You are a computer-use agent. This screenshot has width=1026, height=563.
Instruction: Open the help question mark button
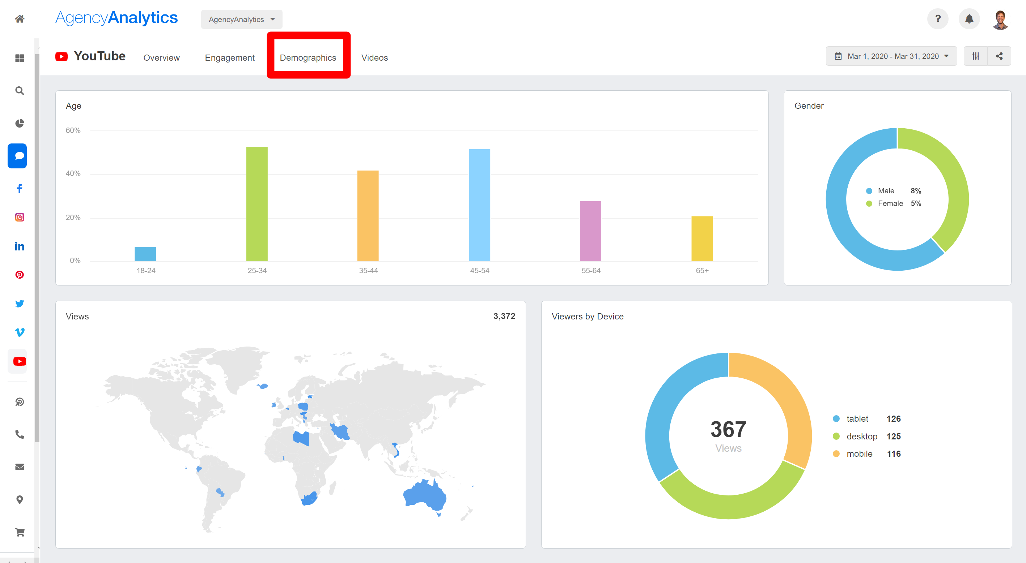[x=938, y=19]
